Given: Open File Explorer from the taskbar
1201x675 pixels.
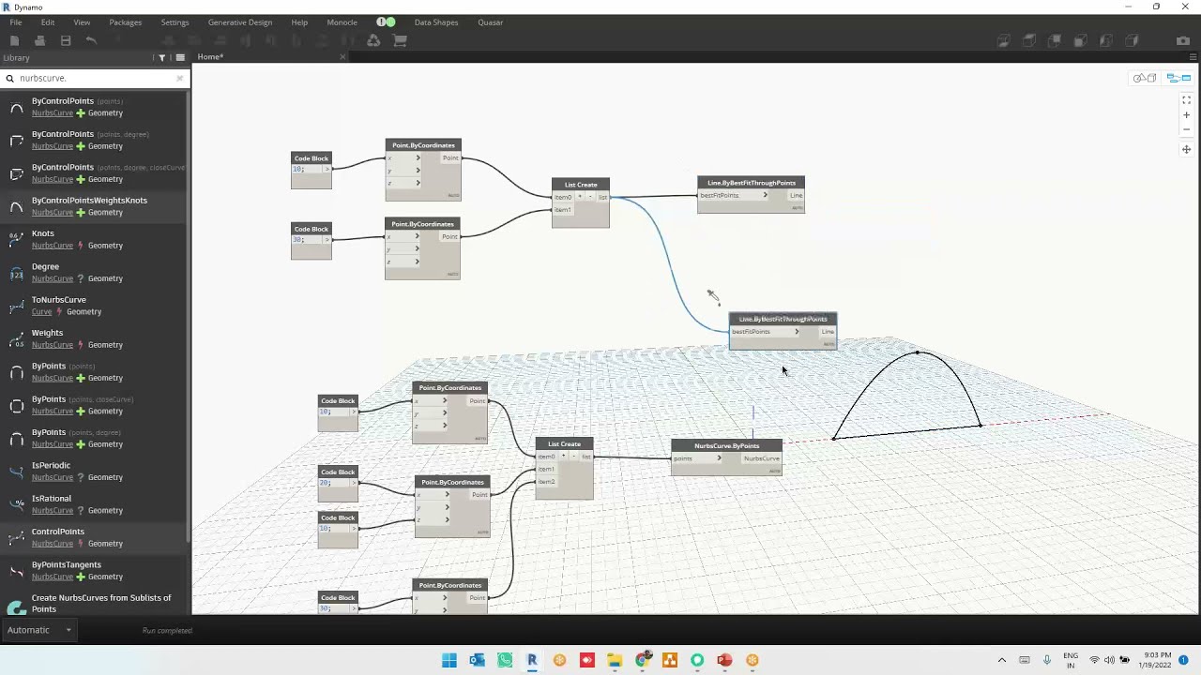Looking at the screenshot, I should [x=615, y=660].
